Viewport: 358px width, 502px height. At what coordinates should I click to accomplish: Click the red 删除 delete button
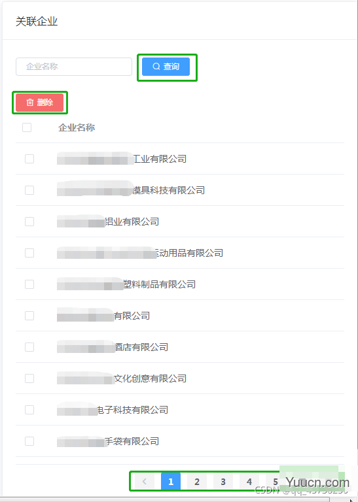40,103
